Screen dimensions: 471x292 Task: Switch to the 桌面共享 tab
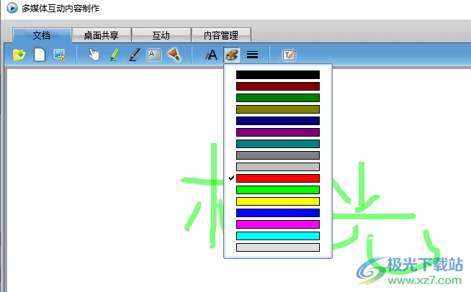click(x=102, y=35)
